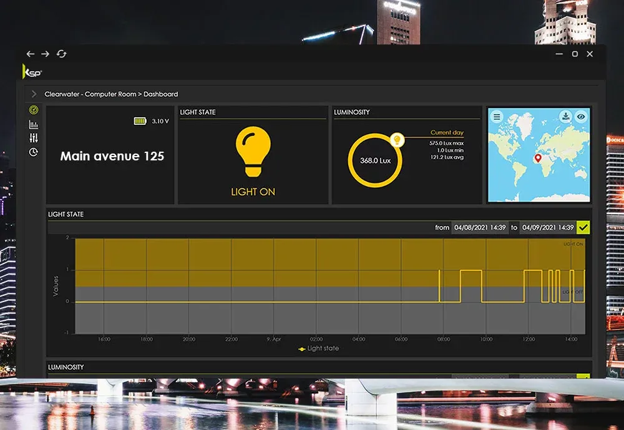
Task: Confirm Light State date range with green checkmark
Action: tap(583, 228)
